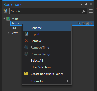This screenshot has width=97, height=91.
Task: Expand the RIM tree item
Action: point(8,28)
